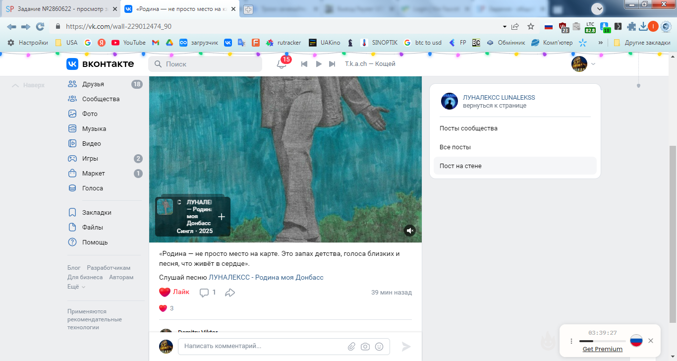Screen dimensions: 677x361
Task: Expand hidden bookmarks with » chevron
Action: (x=600, y=43)
